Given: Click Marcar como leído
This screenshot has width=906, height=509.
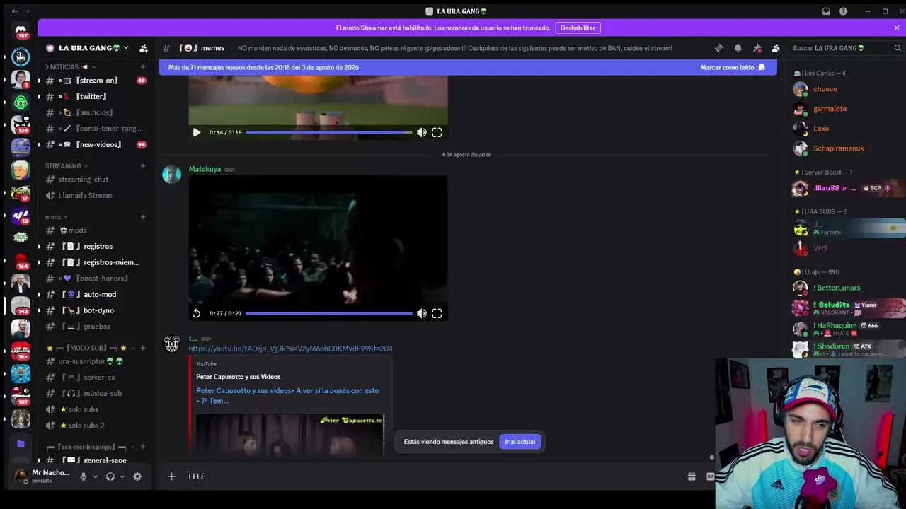Looking at the screenshot, I should tap(733, 67).
